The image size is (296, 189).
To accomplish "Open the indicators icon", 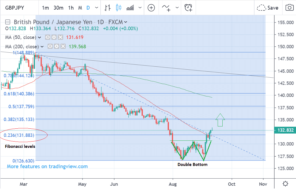I will pyautogui.click(x=167, y=8).
